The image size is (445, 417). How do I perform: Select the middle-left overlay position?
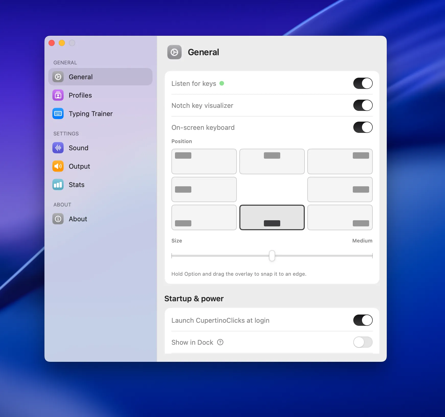click(204, 189)
